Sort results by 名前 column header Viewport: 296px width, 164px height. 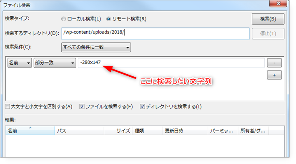[x=30, y=131]
